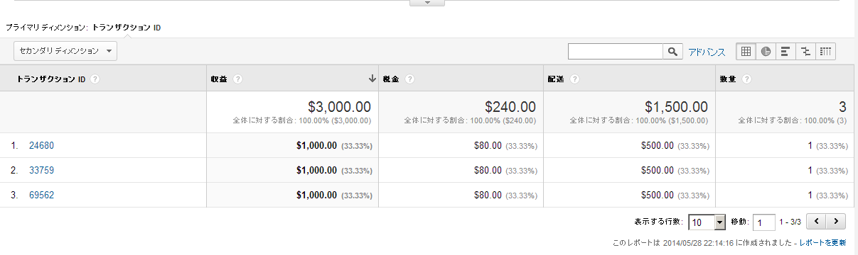
Task: Select the pivot table view icon
Action: click(825, 52)
